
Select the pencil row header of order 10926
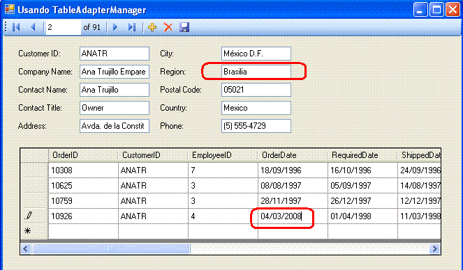(34, 216)
